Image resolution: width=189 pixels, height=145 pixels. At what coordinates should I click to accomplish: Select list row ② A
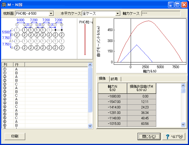point(45,77)
